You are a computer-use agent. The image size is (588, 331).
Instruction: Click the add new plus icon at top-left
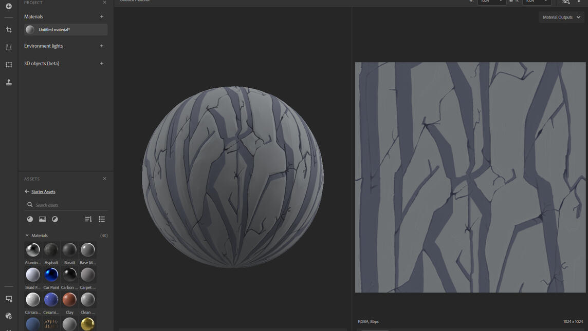[x=9, y=6]
